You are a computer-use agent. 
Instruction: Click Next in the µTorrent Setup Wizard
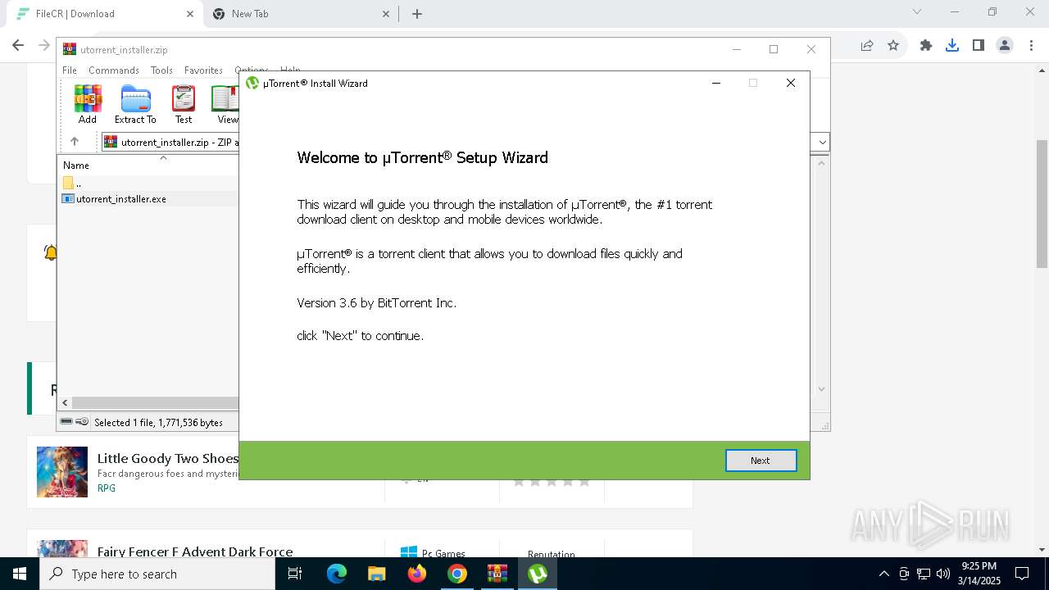tap(761, 461)
